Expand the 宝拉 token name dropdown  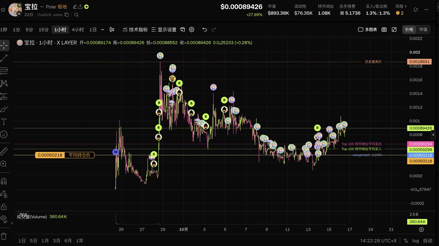click(x=42, y=7)
